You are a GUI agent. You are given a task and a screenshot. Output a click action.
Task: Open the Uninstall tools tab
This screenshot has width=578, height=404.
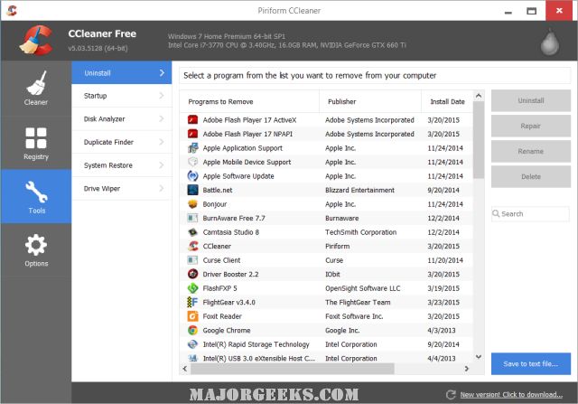coord(122,72)
